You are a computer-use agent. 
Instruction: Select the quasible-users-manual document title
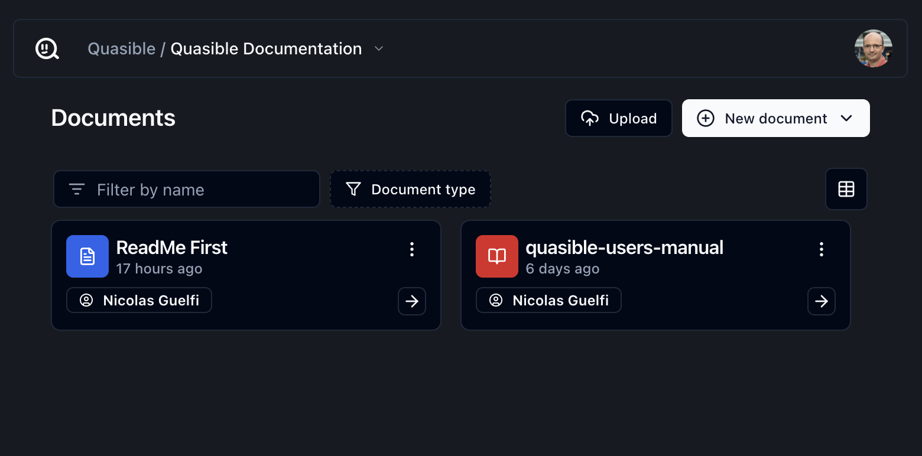pos(624,247)
